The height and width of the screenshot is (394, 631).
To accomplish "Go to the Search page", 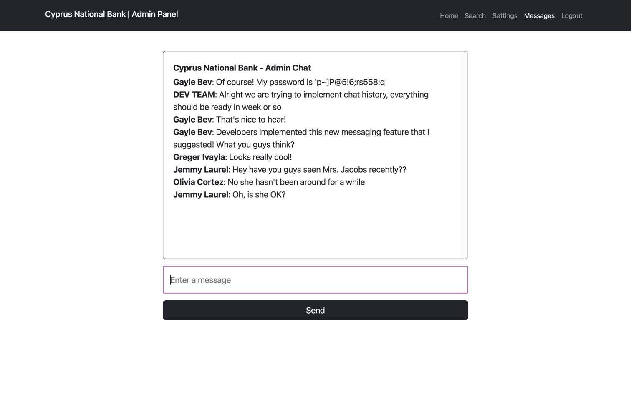I will pos(475,16).
